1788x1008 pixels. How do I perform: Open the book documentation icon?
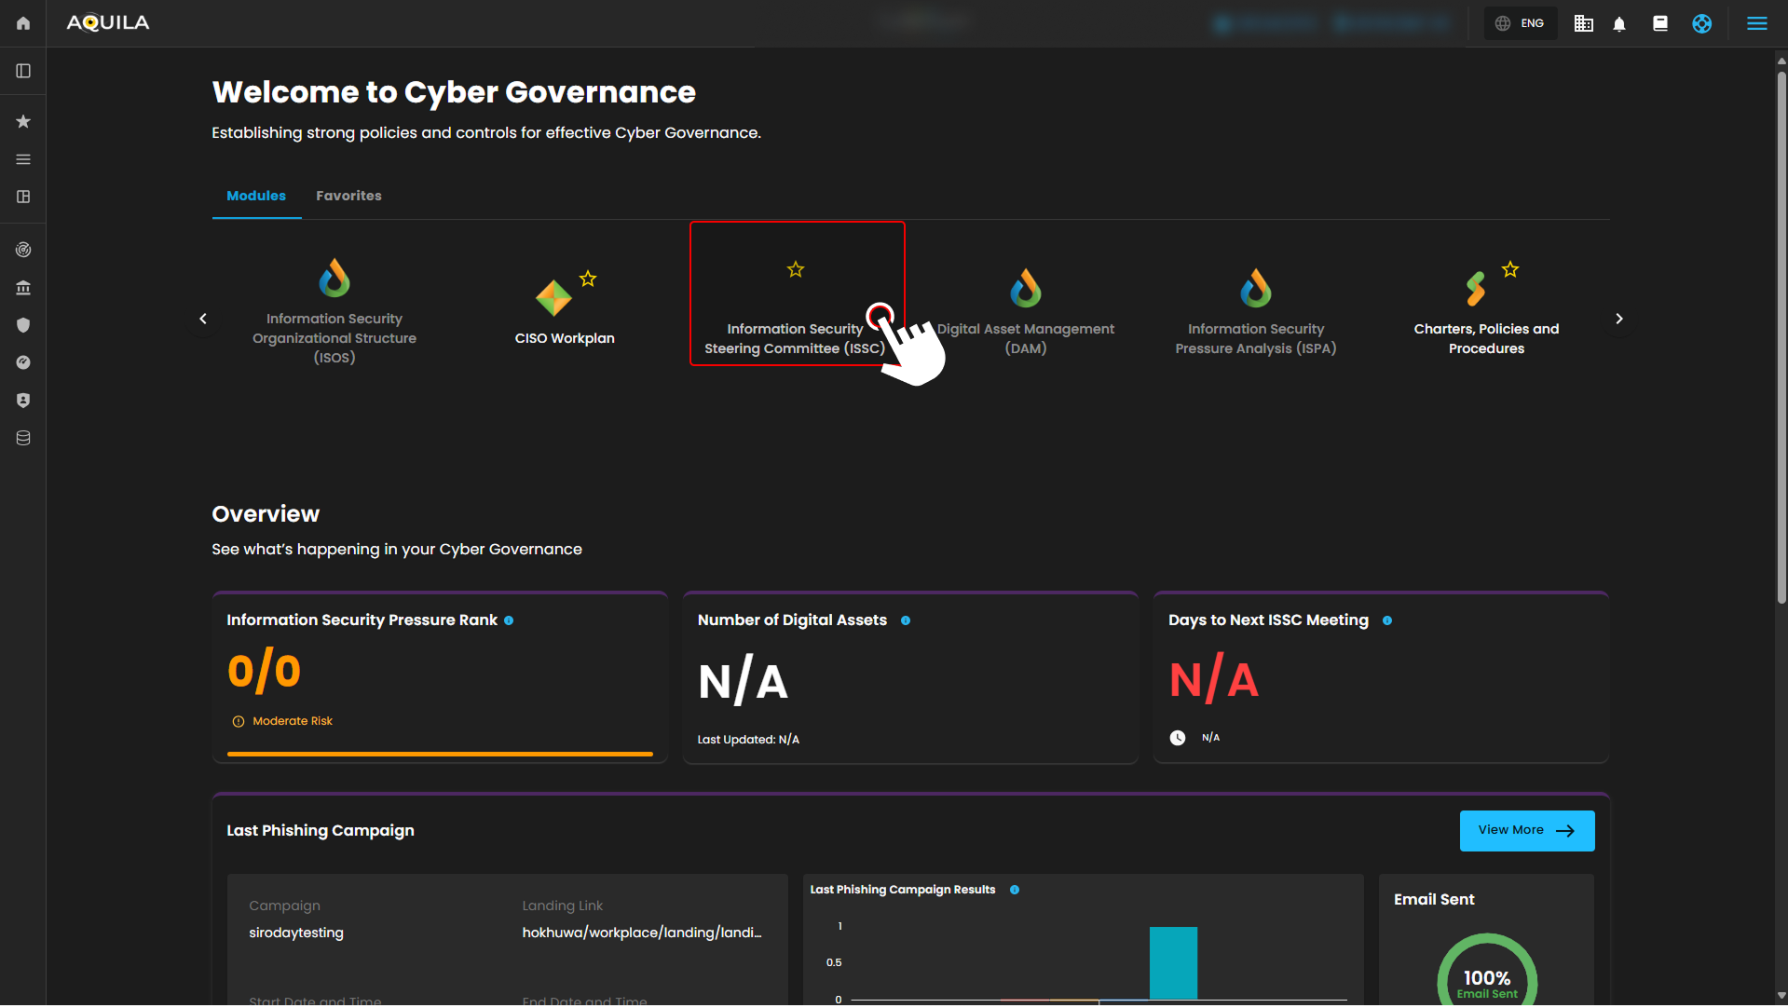pos(1659,24)
